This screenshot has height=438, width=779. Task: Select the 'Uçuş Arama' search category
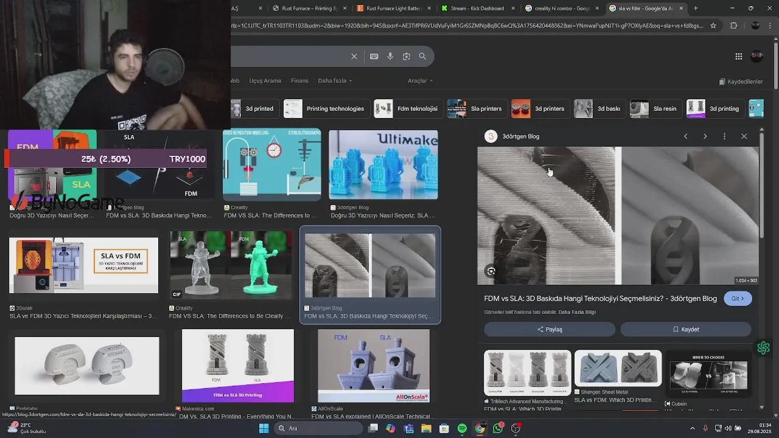pos(265,81)
